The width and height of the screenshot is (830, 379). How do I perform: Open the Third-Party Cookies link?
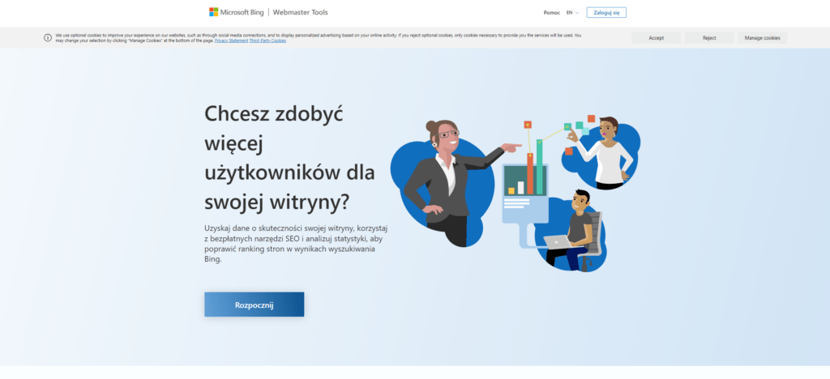[268, 40]
